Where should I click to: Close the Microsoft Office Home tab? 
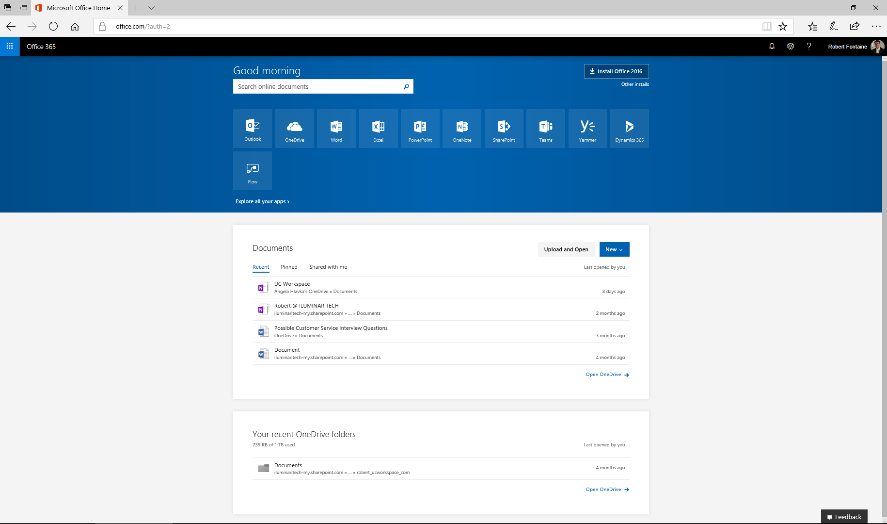pos(120,8)
